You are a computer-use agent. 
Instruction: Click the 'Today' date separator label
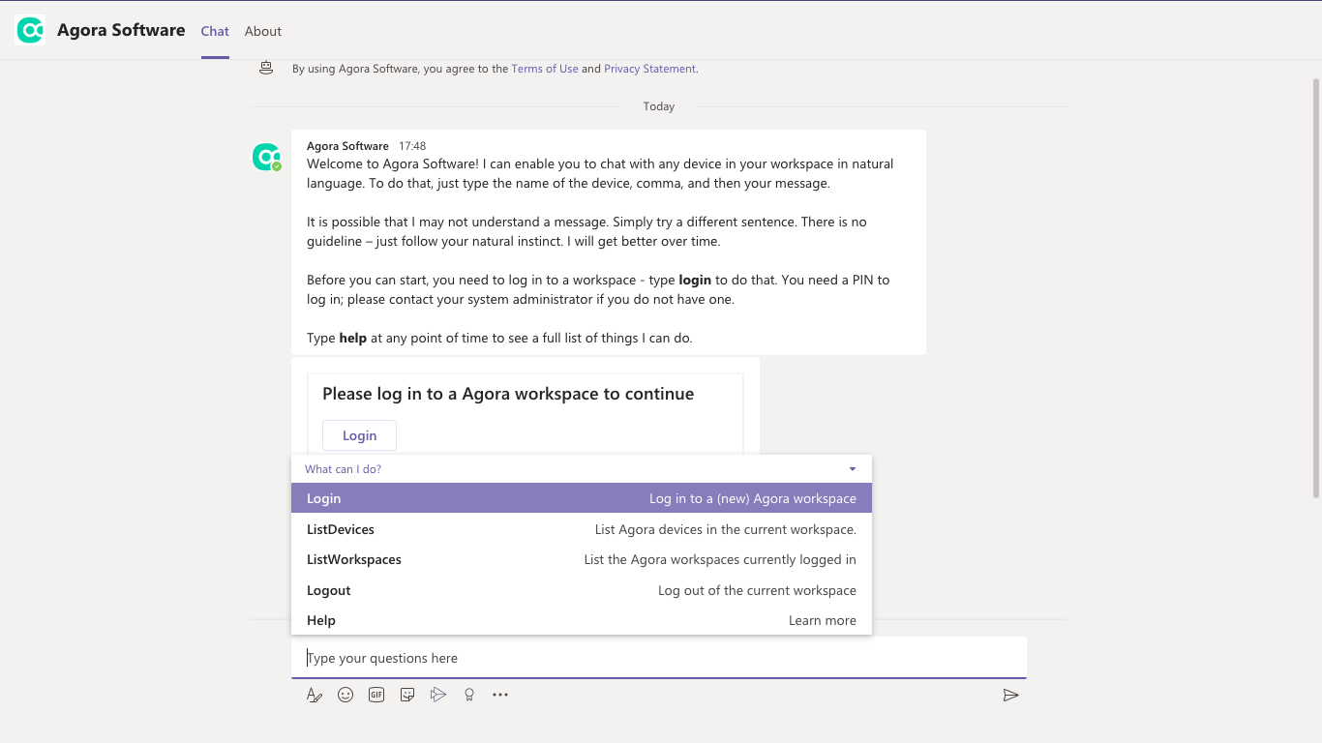[x=659, y=106]
